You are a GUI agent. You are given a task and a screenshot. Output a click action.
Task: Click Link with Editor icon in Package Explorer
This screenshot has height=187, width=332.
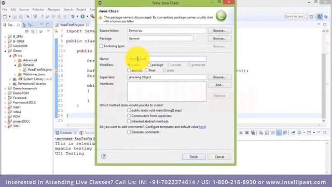coord(33,32)
